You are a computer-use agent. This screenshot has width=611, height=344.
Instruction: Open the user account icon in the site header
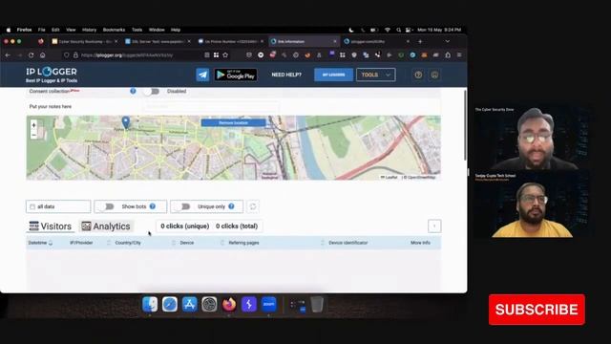coord(434,75)
